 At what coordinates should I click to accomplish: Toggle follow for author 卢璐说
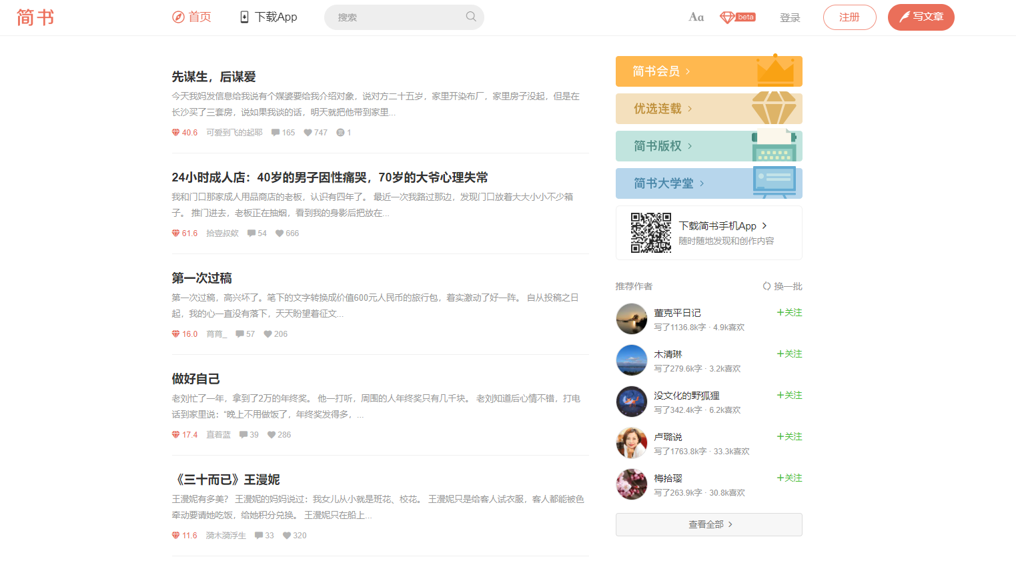pyautogui.click(x=789, y=436)
